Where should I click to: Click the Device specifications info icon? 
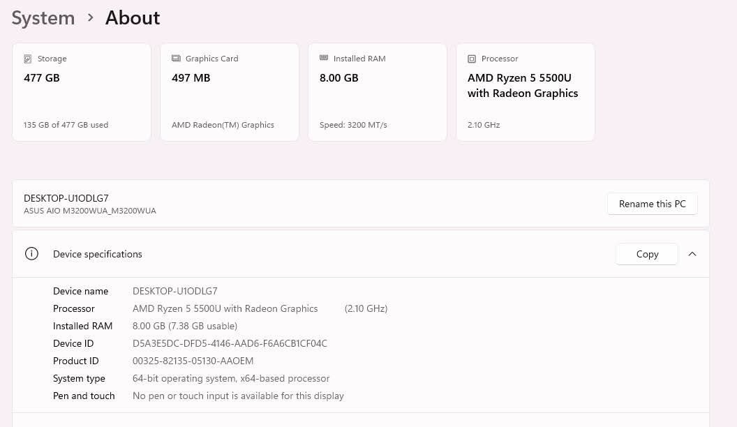pyautogui.click(x=31, y=254)
